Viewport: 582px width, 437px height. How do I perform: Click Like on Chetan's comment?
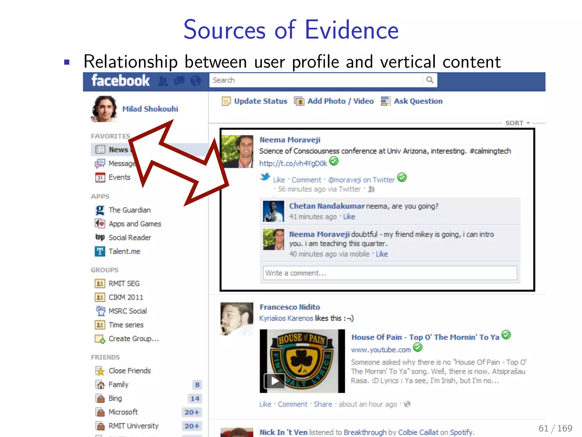tap(349, 217)
